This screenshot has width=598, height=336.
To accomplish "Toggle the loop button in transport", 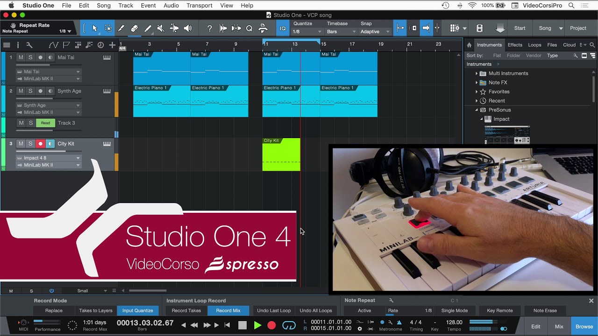I will [289, 325].
